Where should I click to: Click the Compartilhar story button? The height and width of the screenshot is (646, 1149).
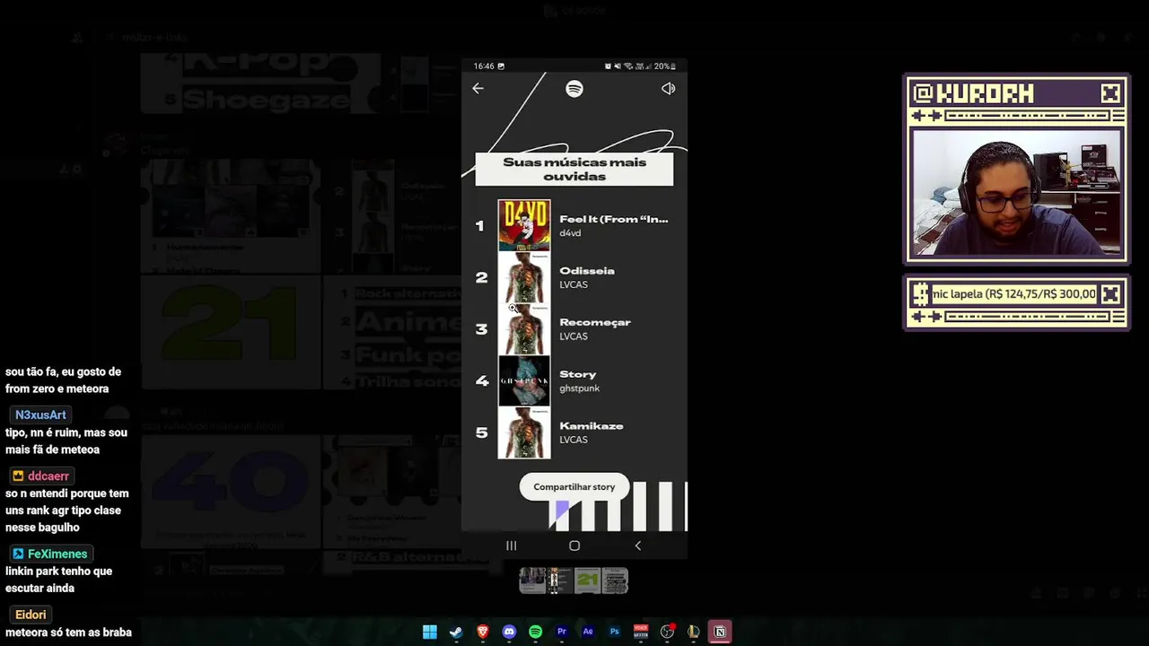574,486
